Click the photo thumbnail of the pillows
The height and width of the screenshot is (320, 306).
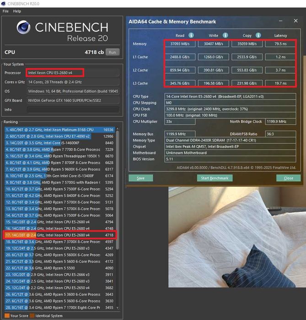point(237,237)
